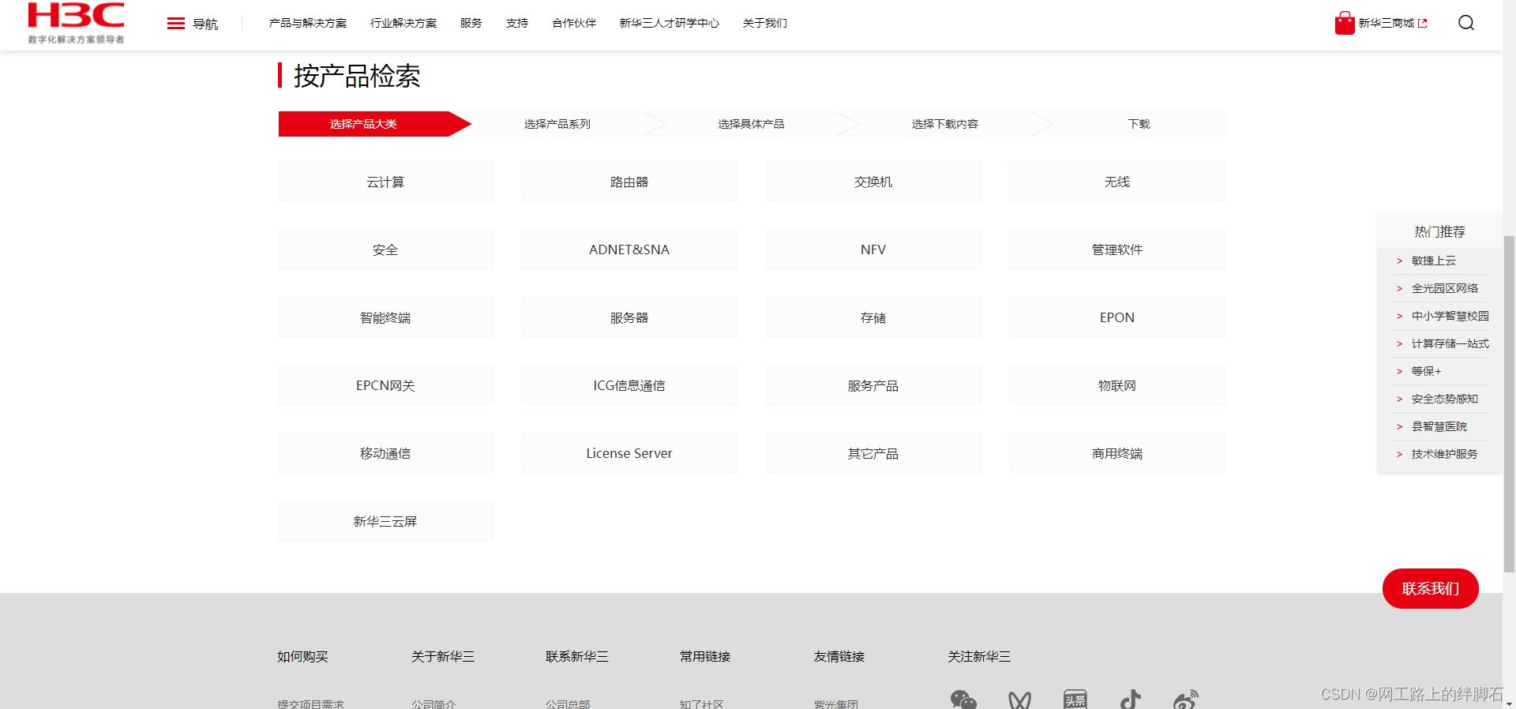Viewport: 1516px width, 709px height.
Task: Choose the ADNET&SNA category
Action: click(629, 249)
